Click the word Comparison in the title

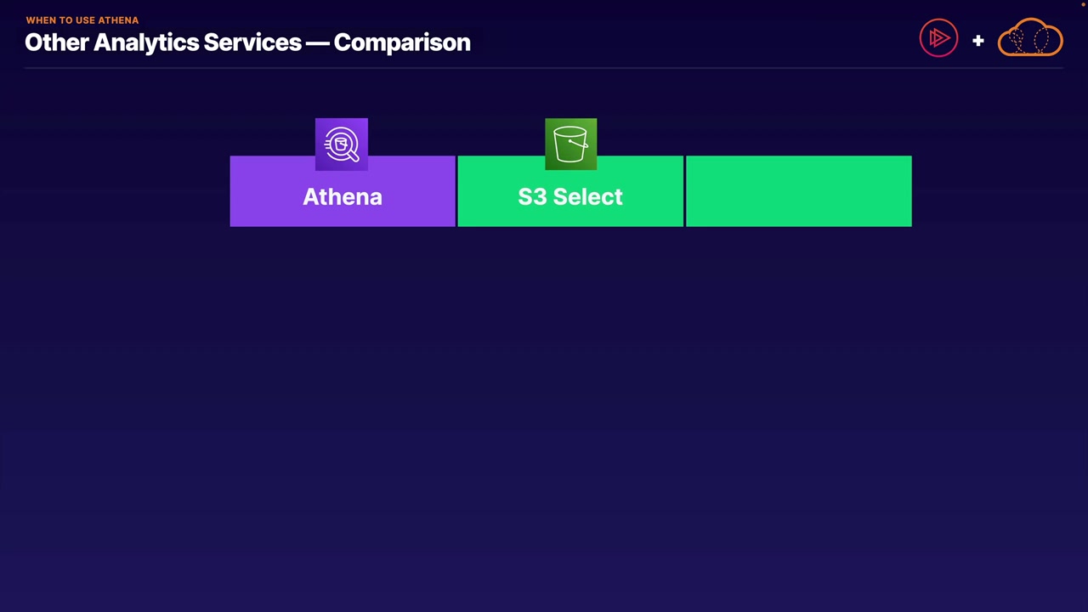pos(402,42)
